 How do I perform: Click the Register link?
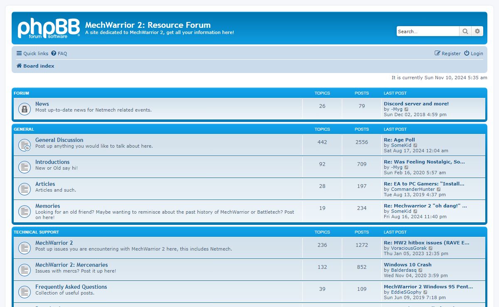tap(447, 54)
